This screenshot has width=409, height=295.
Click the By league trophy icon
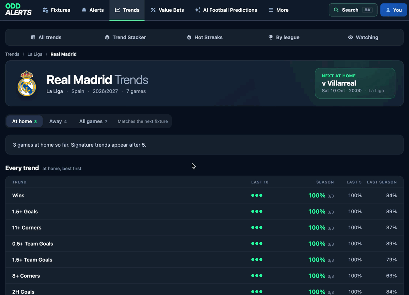(271, 37)
